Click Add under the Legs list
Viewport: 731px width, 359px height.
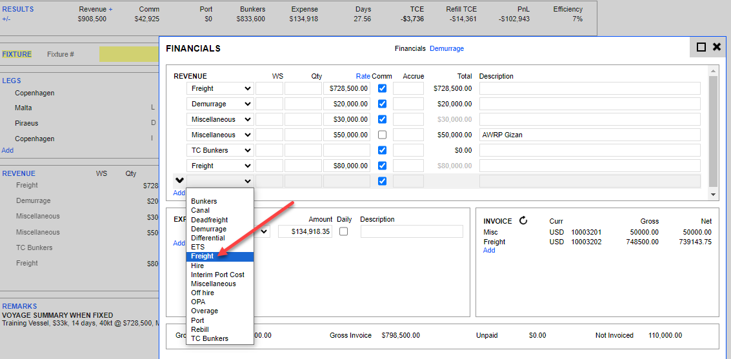point(7,150)
